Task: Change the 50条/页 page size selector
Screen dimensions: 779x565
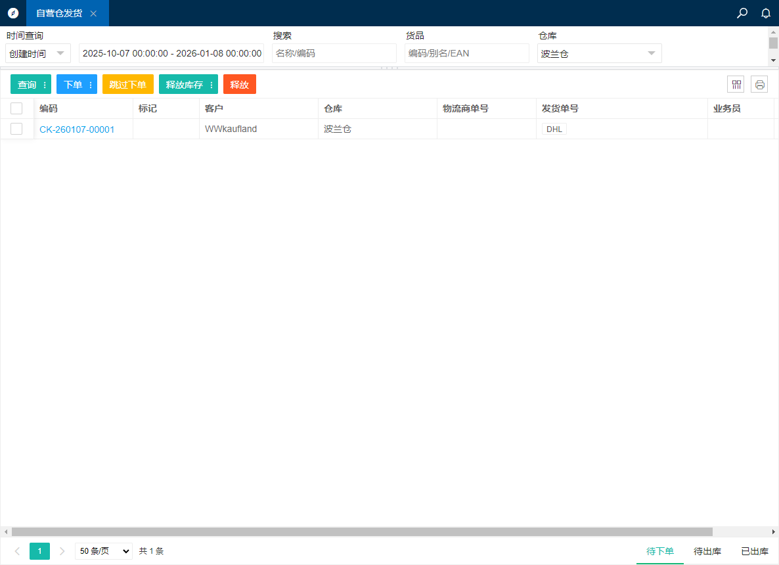Action: (103, 551)
